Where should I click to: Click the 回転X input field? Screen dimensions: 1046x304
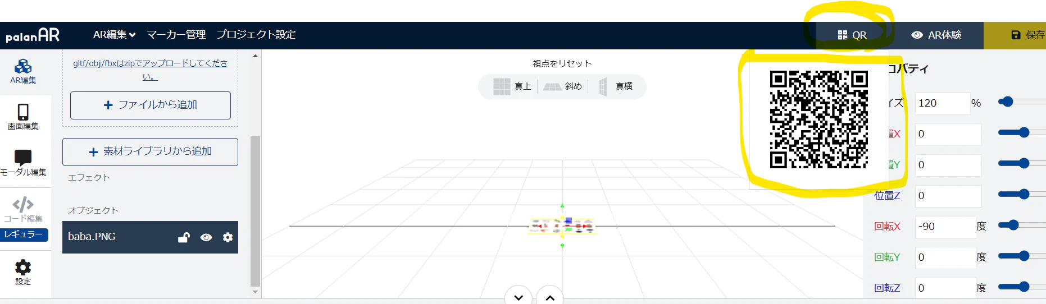[945, 227]
